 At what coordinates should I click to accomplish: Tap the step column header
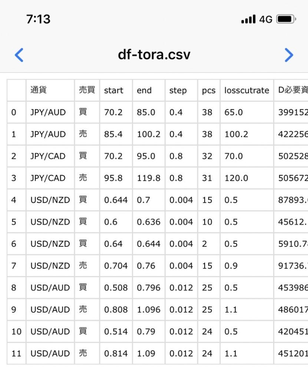click(178, 91)
